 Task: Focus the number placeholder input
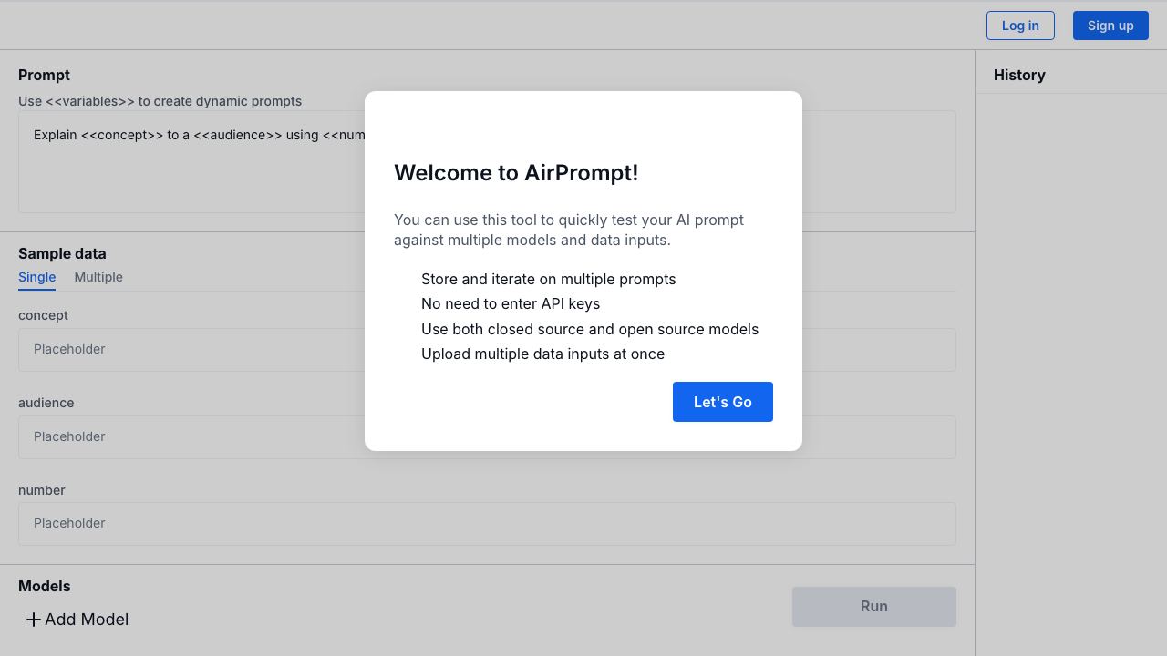[x=487, y=524]
